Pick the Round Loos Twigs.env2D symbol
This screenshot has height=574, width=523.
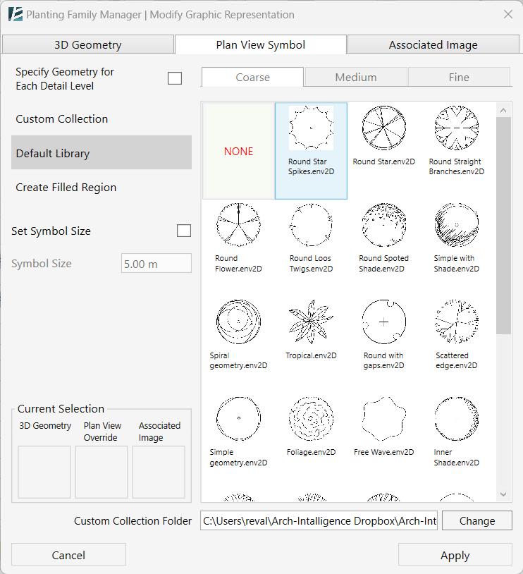pyautogui.click(x=311, y=225)
